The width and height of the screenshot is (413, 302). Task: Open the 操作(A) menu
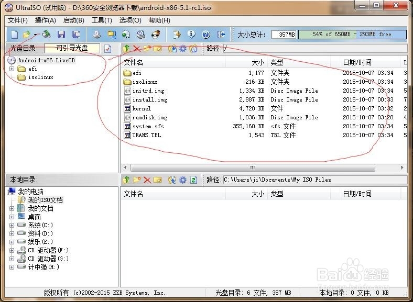coord(45,20)
